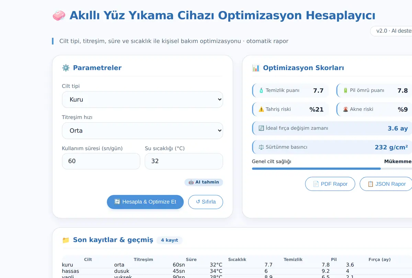
Task: Click the Temizlik puanı value 7.7
Action: pos(318,90)
